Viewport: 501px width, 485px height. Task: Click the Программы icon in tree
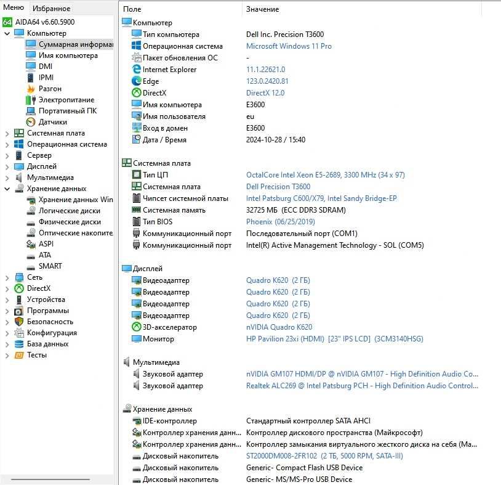19,311
